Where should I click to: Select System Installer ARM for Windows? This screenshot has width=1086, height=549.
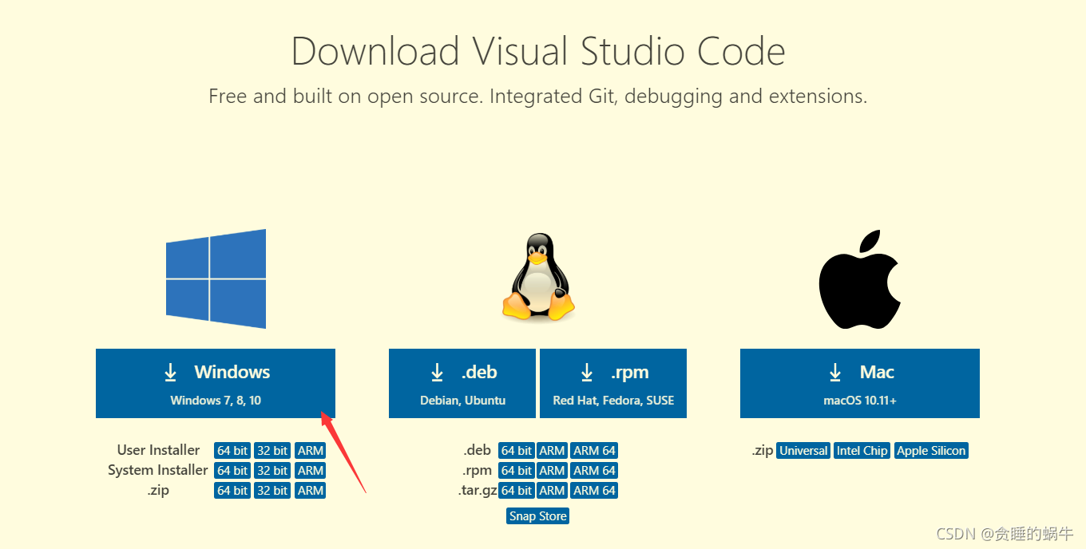pyautogui.click(x=311, y=471)
